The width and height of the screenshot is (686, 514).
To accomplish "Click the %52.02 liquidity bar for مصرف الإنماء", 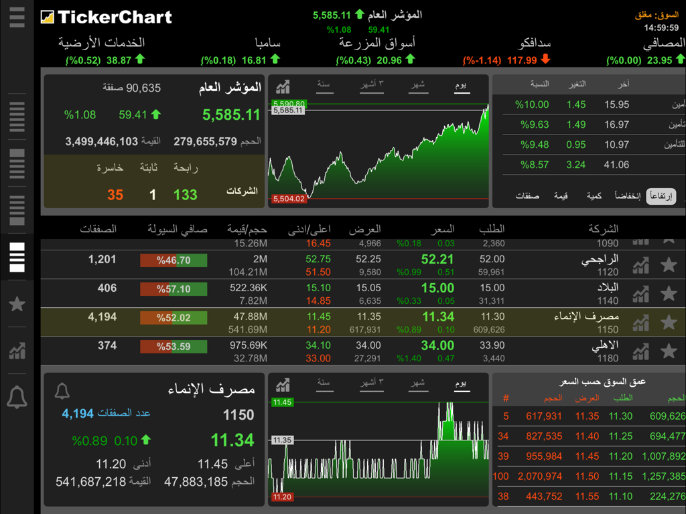I will pos(173,319).
